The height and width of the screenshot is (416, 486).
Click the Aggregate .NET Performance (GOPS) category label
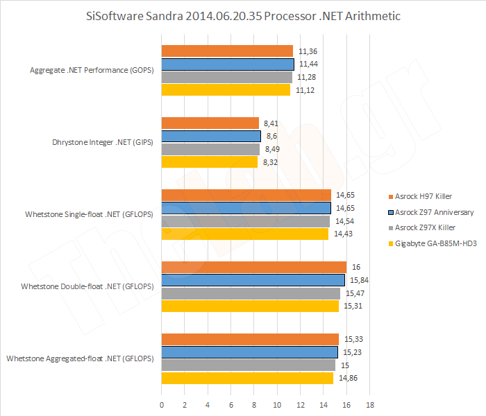coord(92,71)
